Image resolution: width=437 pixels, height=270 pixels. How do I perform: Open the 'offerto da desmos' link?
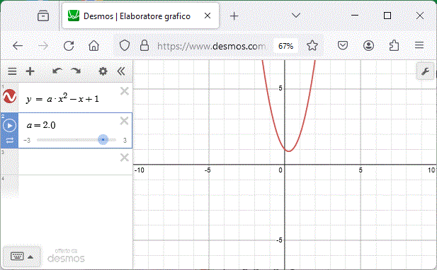66,256
